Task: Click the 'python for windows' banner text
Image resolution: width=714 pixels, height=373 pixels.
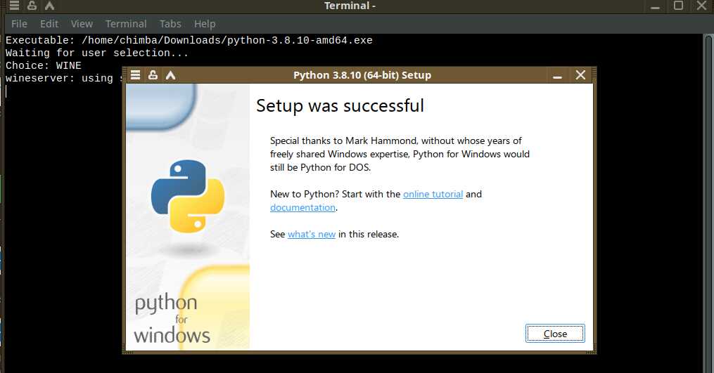Action: (172, 318)
